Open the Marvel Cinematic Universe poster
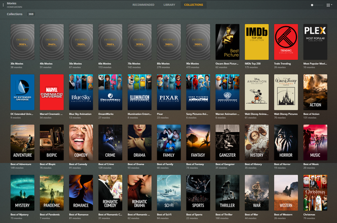Viewport: 337px width, 223px height. (52, 92)
